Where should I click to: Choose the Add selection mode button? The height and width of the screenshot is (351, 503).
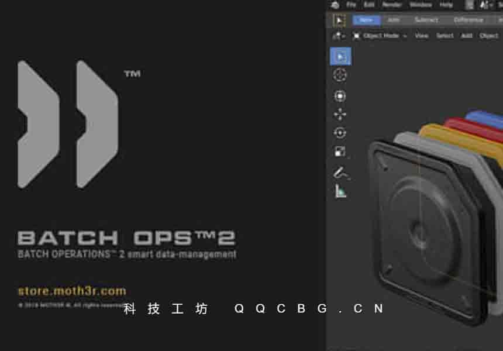pos(394,20)
